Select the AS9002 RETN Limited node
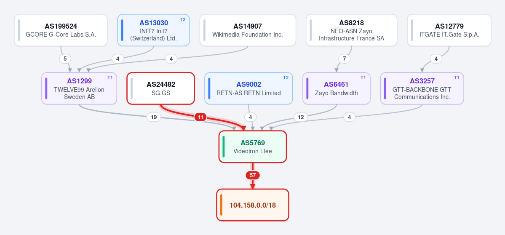Screen dimensions: 505x235 coord(248,88)
